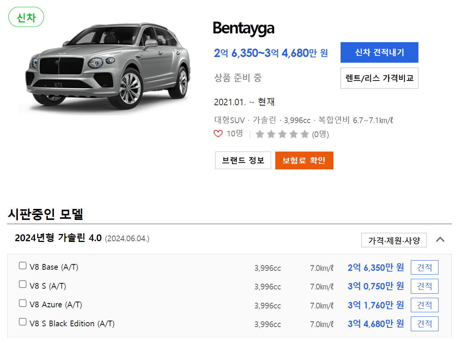Request 견적 for V8 Azure
The image size is (456, 343).
click(424, 305)
